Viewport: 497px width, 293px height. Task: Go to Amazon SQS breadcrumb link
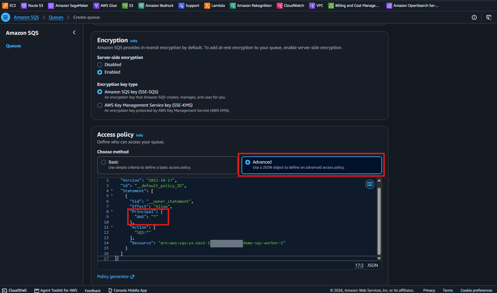click(26, 17)
